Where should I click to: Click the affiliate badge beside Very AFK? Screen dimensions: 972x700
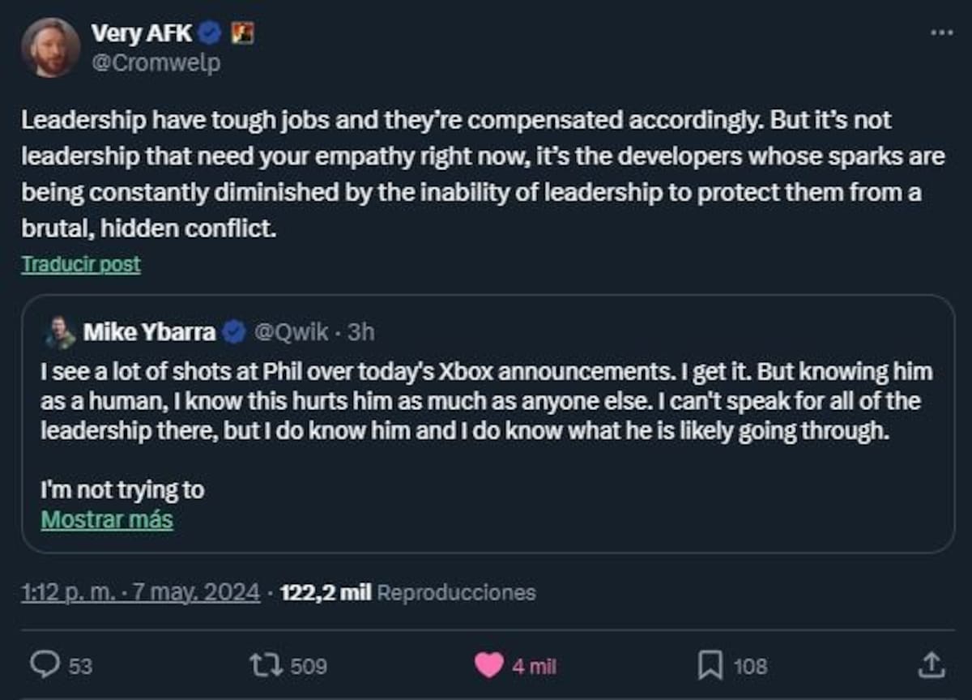tap(242, 33)
